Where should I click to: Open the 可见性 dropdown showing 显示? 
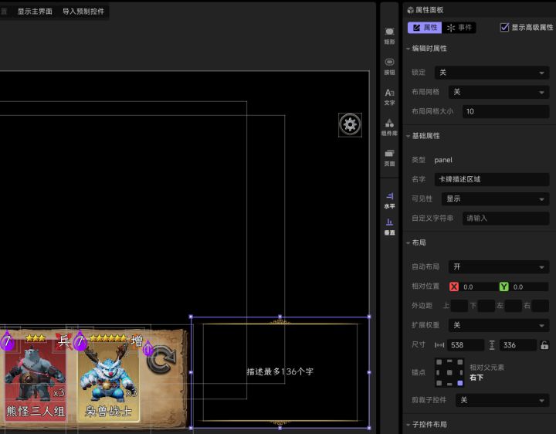coord(491,198)
